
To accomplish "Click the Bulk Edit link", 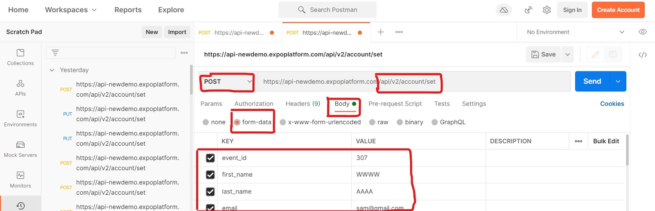I will (x=606, y=141).
